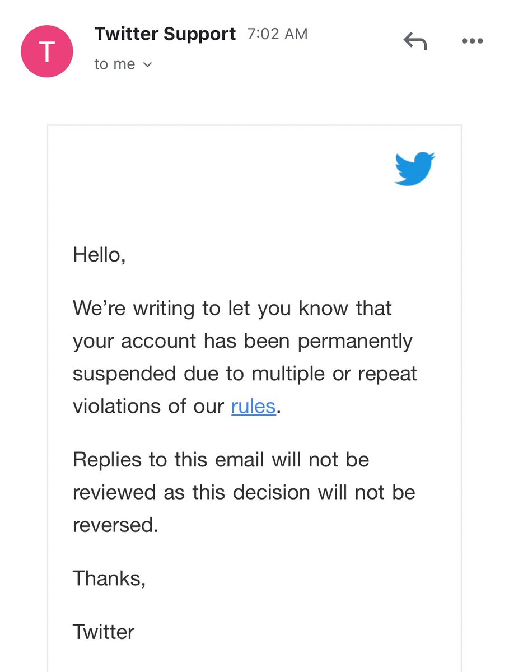Click the 'Thanks,' closing line

click(110, 578)
